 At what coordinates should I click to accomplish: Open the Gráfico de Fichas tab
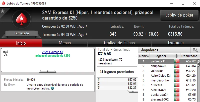(x=119, y=43)
